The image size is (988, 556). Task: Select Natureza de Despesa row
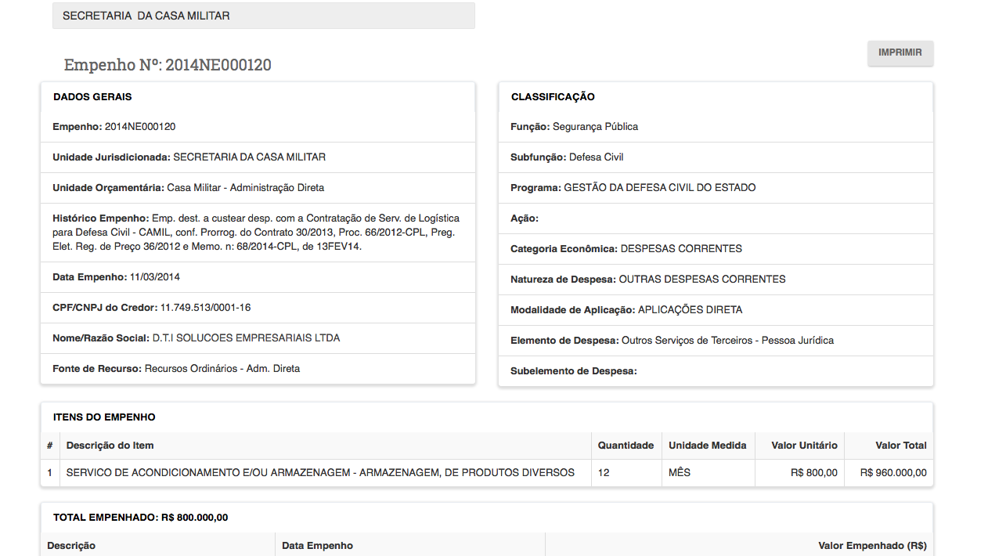[716, 280]
